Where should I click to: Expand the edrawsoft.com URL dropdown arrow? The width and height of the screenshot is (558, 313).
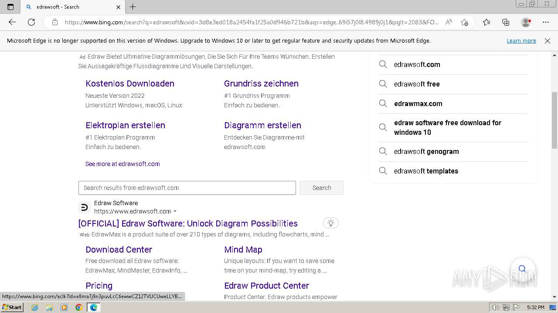click(x=175, y=212)
